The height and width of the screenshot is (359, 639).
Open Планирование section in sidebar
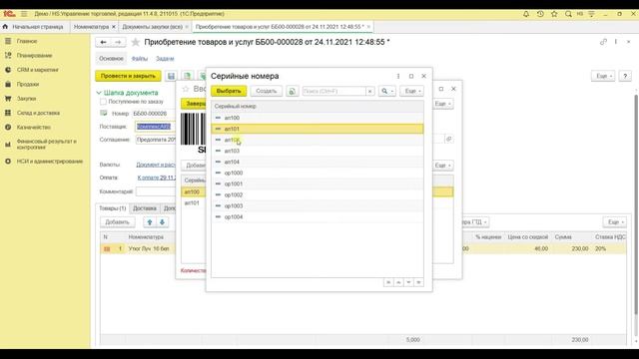[x=34, y=56]
